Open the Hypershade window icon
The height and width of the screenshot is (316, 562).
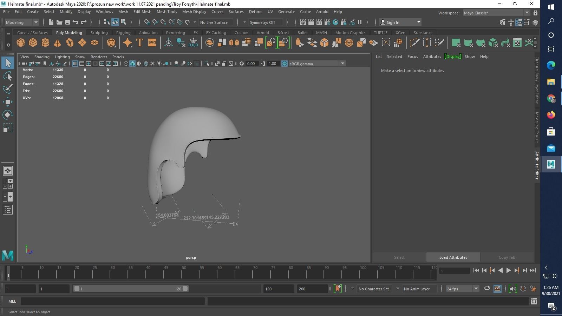click(x=335, y=22)
